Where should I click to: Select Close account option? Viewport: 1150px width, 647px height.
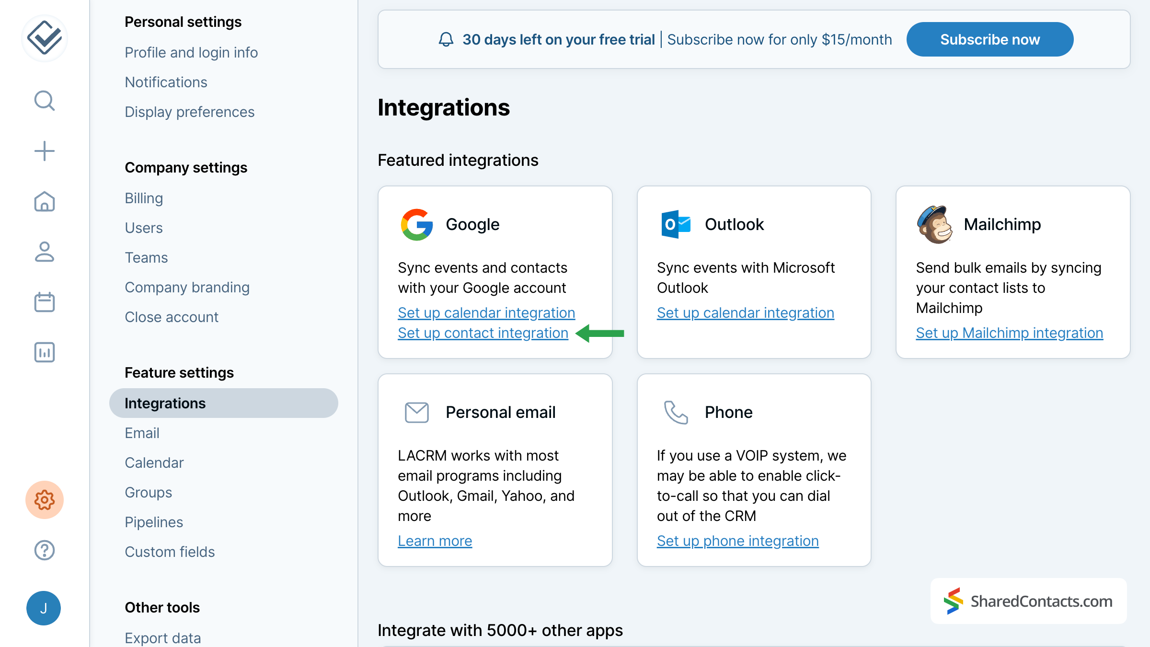[x=172, y=317]
